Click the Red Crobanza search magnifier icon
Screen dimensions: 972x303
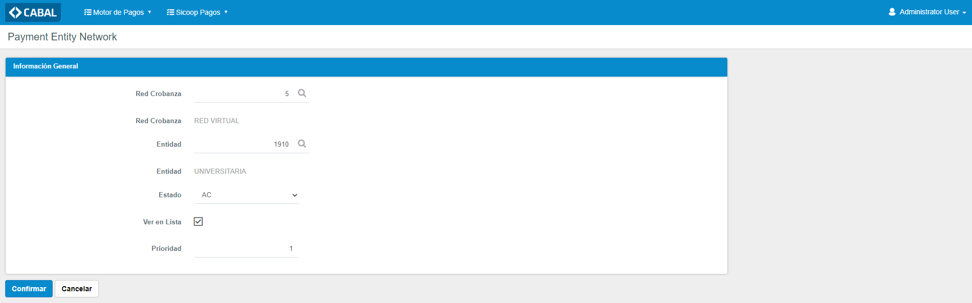302,93
